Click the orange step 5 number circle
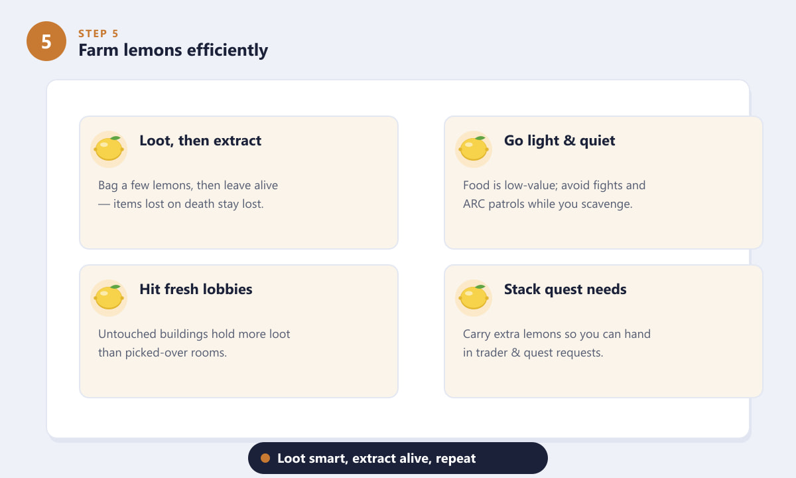 coord(46,41)
